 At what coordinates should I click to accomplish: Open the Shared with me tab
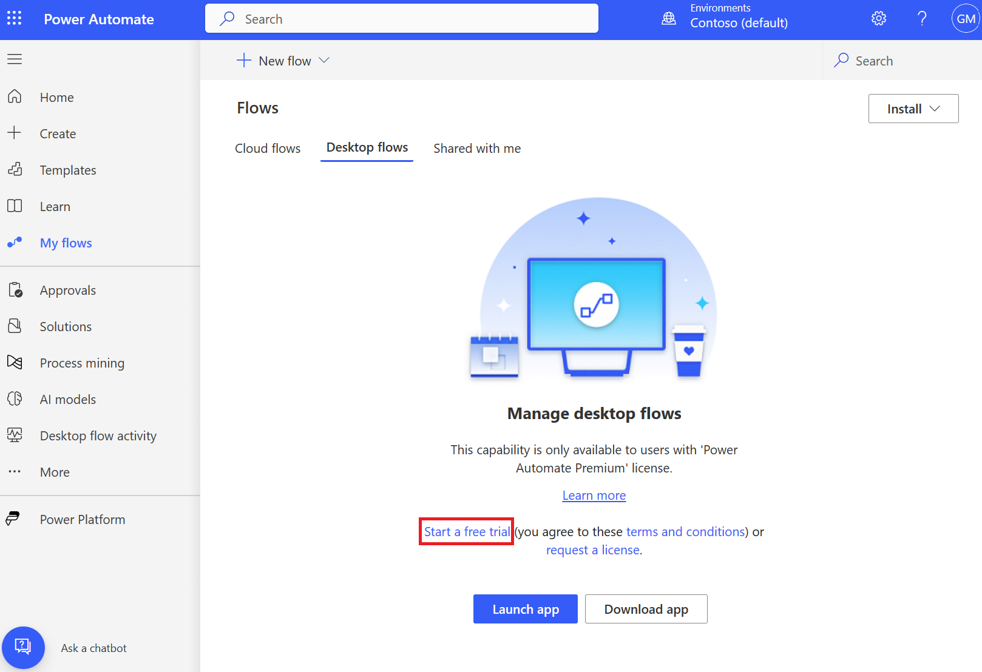coord(477,148)
